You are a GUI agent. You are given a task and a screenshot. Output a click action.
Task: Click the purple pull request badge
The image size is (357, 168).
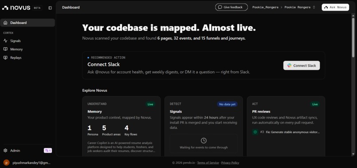click(x=48, y=150)
